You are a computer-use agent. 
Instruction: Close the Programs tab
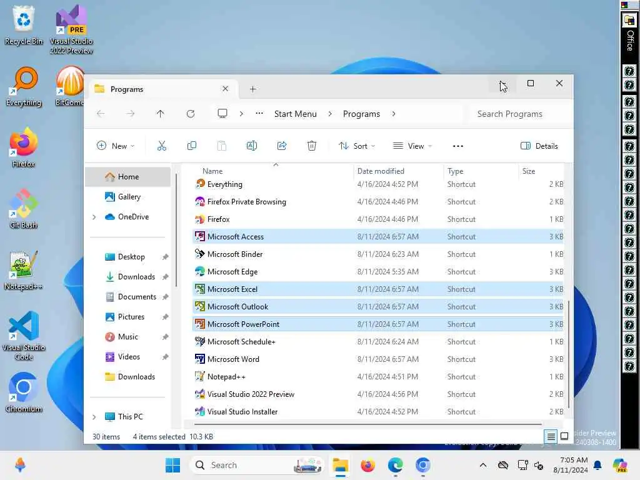(225, 89)
